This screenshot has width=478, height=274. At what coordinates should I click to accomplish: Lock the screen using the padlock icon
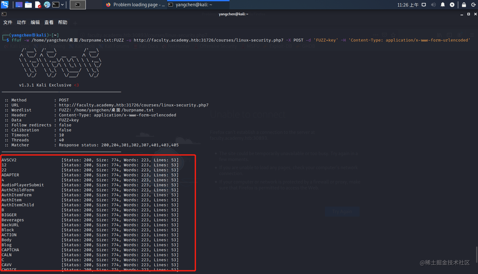(x=464, y=5)
